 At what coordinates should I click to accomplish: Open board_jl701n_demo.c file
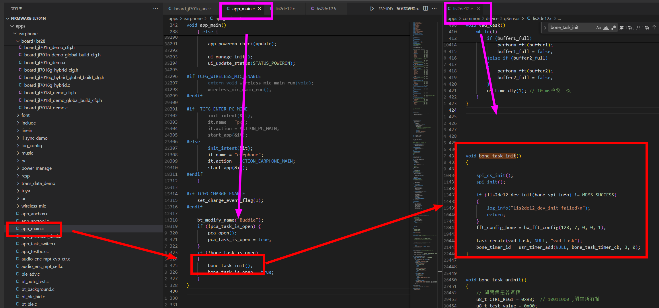[x=45, y=62]
